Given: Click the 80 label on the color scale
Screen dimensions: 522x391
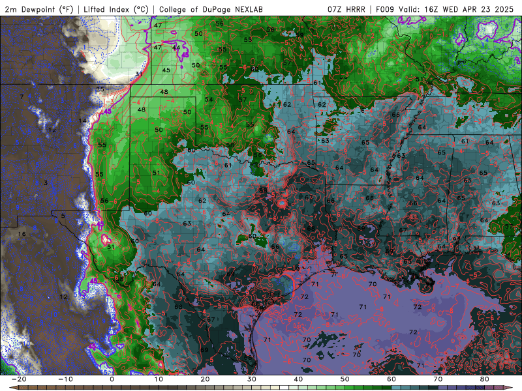Looking at the screenshot, I should pyautogui.click(x=485, y=379).
